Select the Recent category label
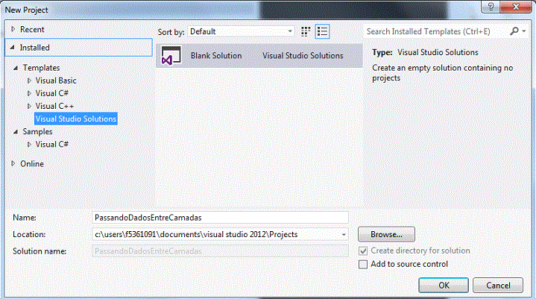 pos(32,29)
